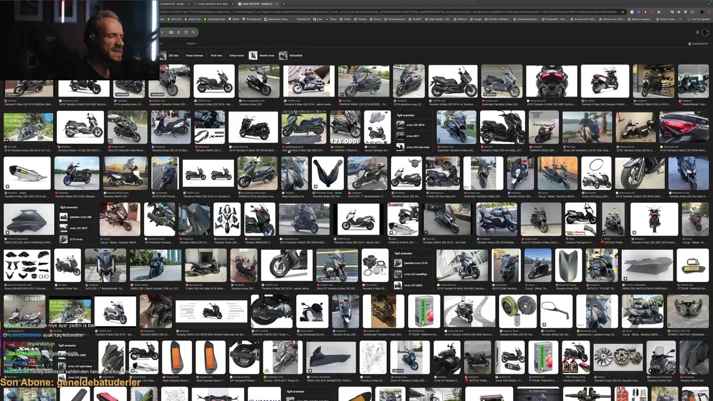Select related search '2016 xmax'
The height and width of the screenshot is (401, 713).
click(x=76, y=239)
